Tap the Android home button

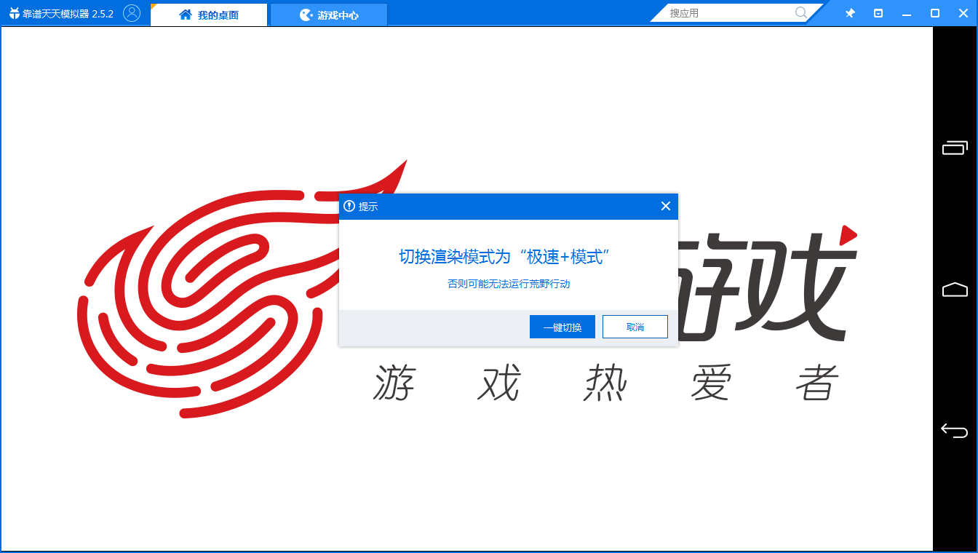coord(955,290)
